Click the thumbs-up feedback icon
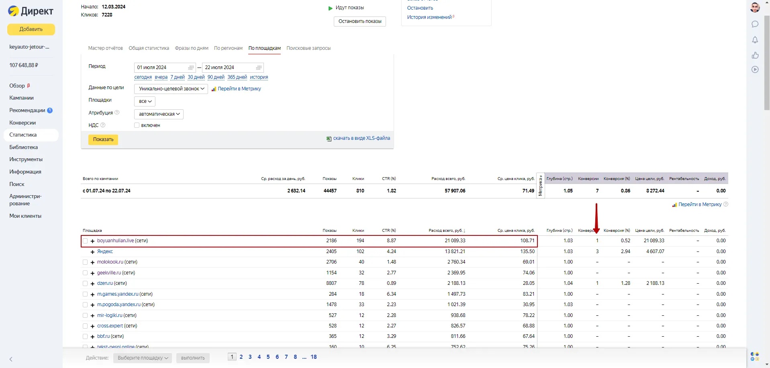 click(755, 55)
